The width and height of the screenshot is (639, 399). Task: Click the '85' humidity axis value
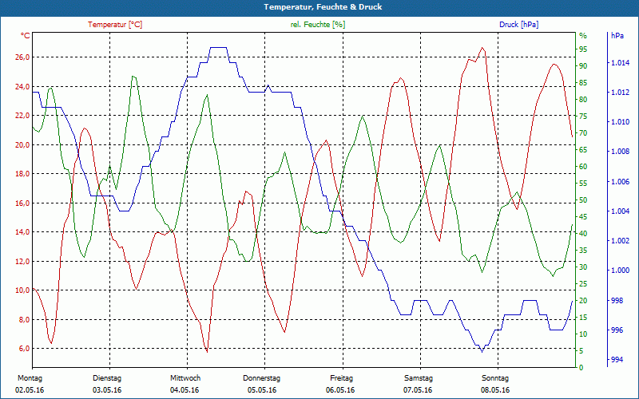(x=583, y=83)
